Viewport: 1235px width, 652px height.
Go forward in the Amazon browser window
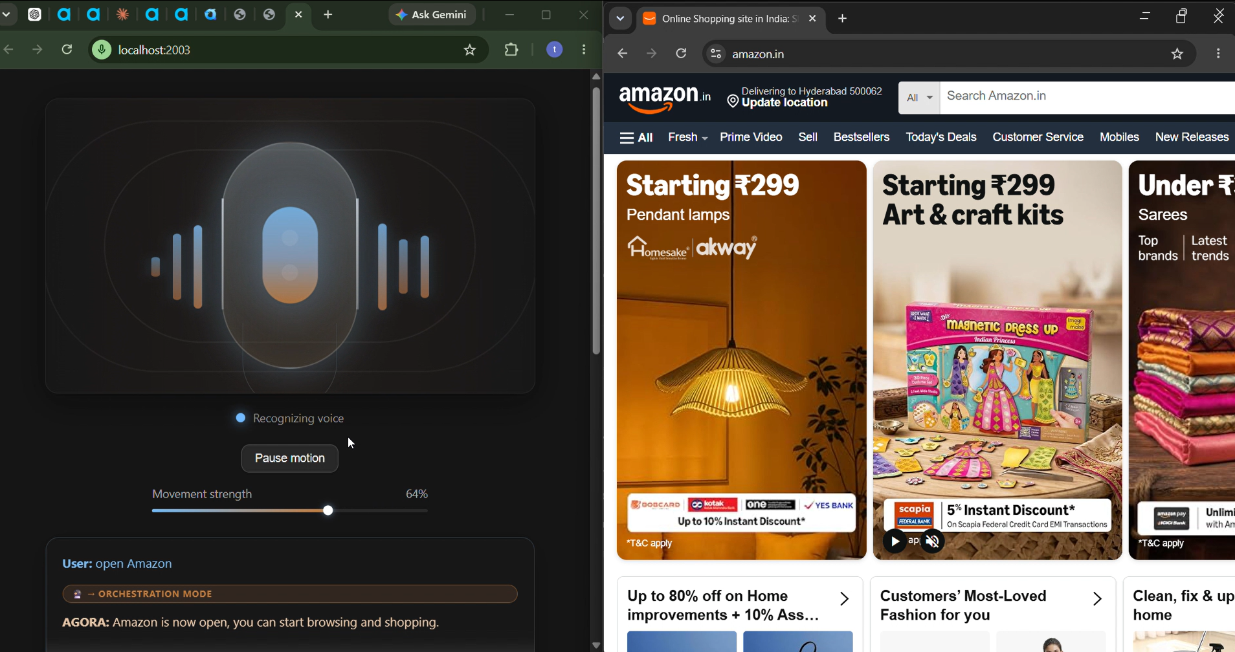[652, 54]
